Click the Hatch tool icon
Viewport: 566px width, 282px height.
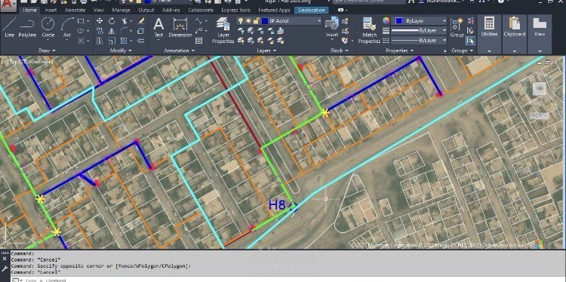click(81, 41)
